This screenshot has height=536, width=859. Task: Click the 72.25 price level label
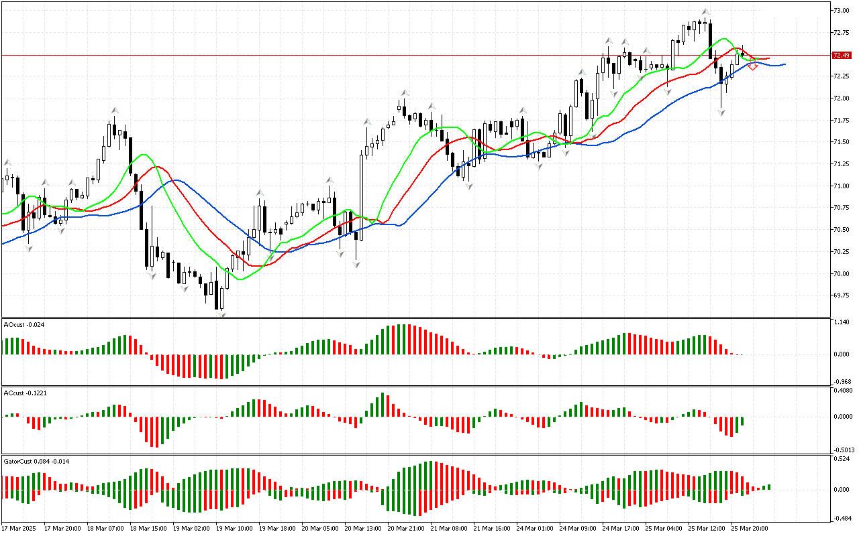[842, 76]
